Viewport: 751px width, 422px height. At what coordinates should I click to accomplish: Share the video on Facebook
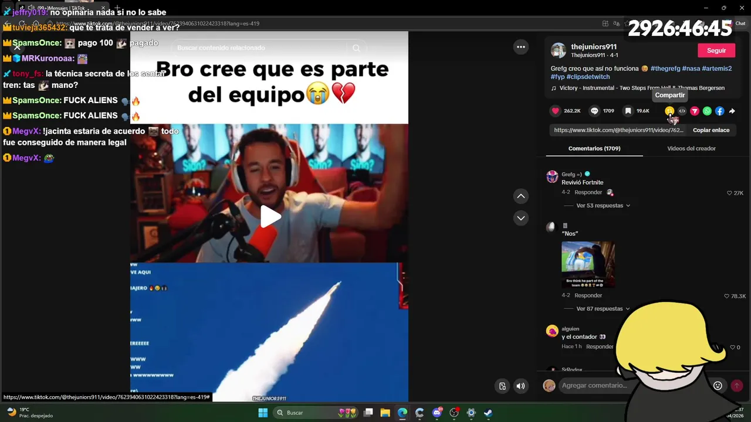[719, 111]
